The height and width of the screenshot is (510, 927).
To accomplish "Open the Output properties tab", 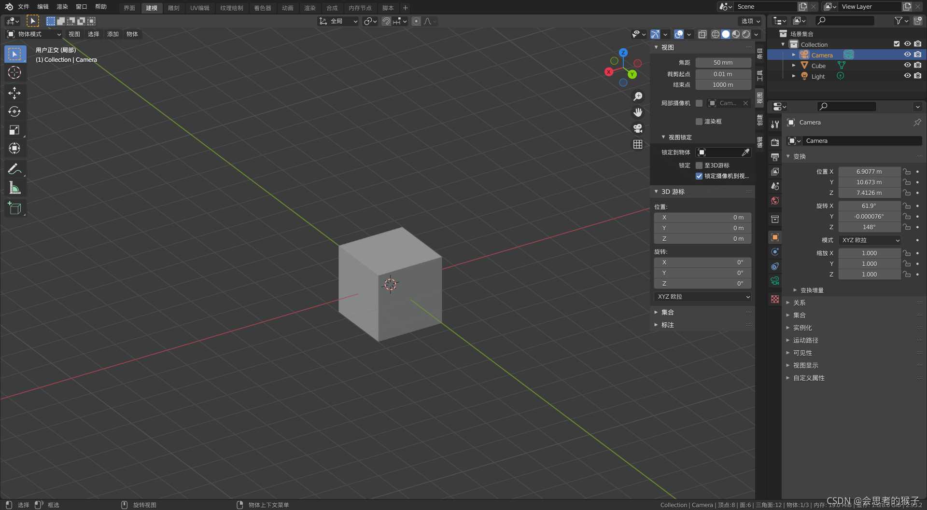I will [x=775, y=157].
